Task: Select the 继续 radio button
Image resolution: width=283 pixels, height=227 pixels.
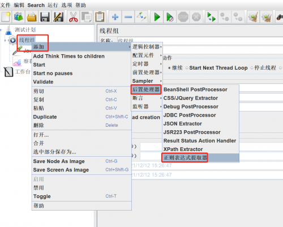Action: 175,68
